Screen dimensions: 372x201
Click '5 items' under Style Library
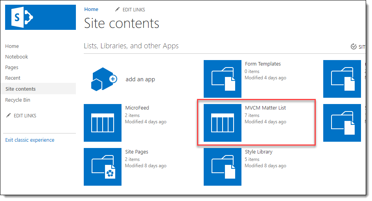[252, 159]
